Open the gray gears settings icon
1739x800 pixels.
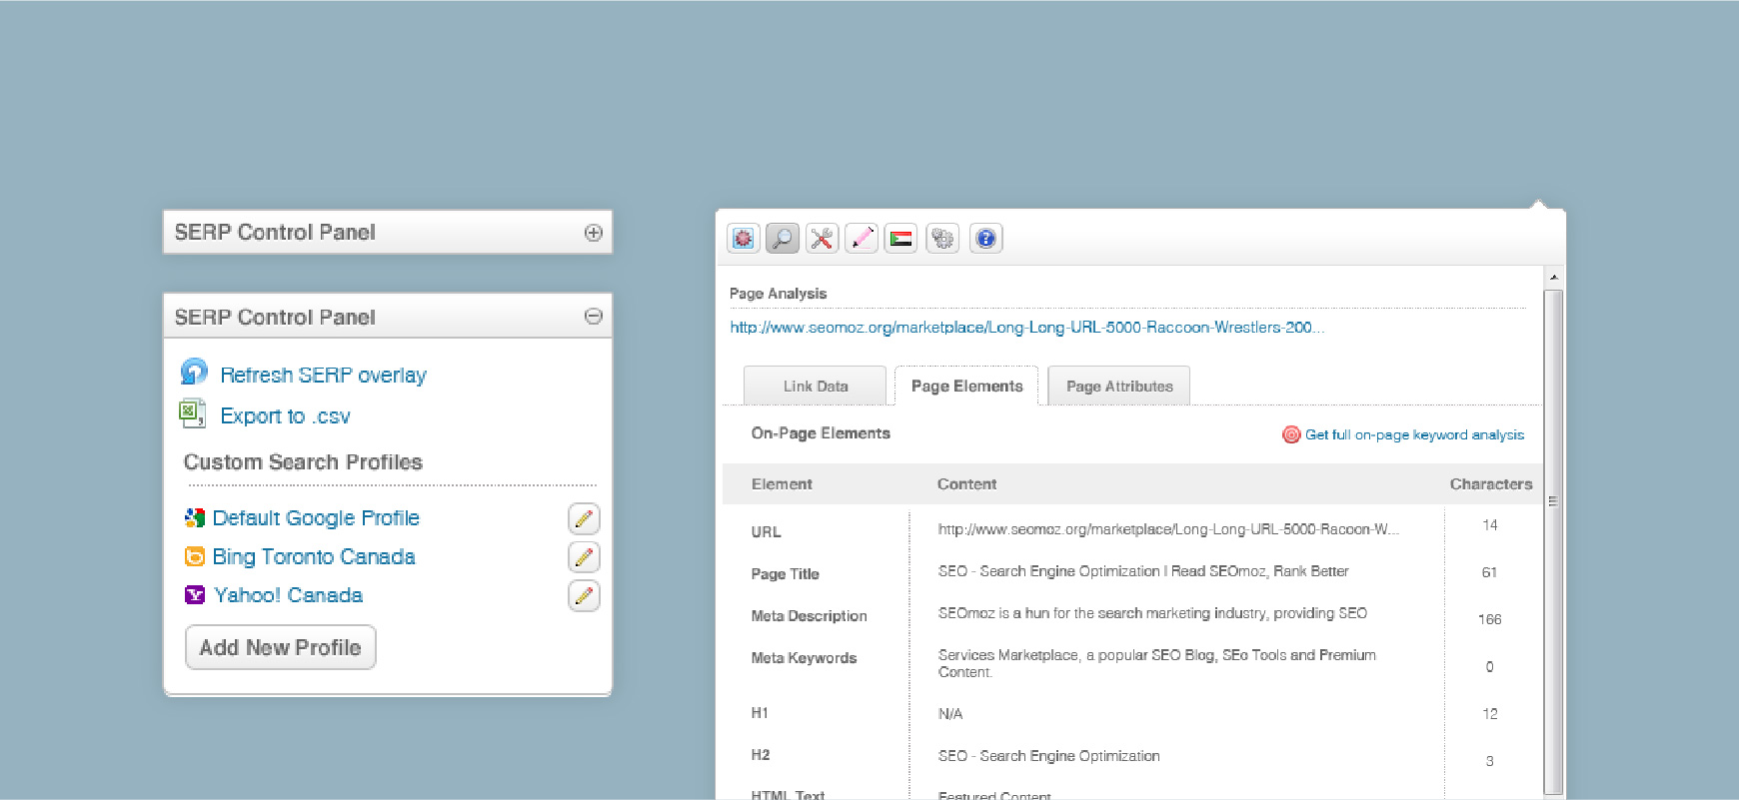[x=942, y=239]
